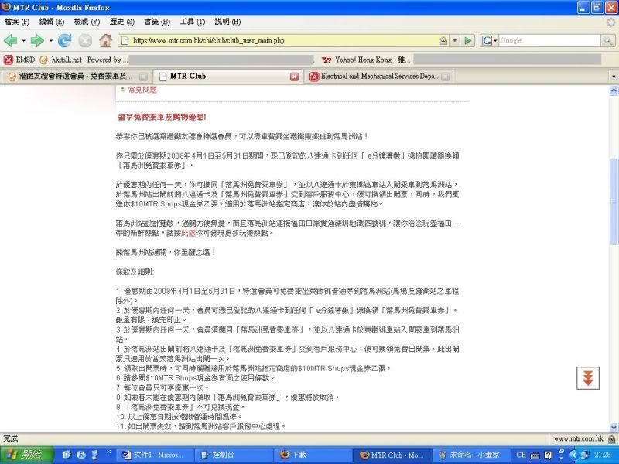Switch to Electrical and Mechanical Services tab
This screenshot has width=619, height=464.
(378, 77)
